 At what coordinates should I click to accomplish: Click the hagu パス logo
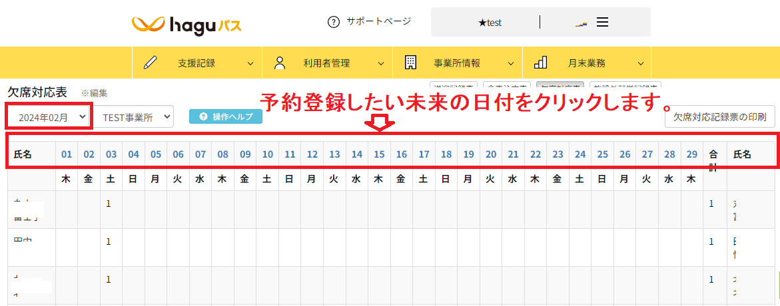187,25
